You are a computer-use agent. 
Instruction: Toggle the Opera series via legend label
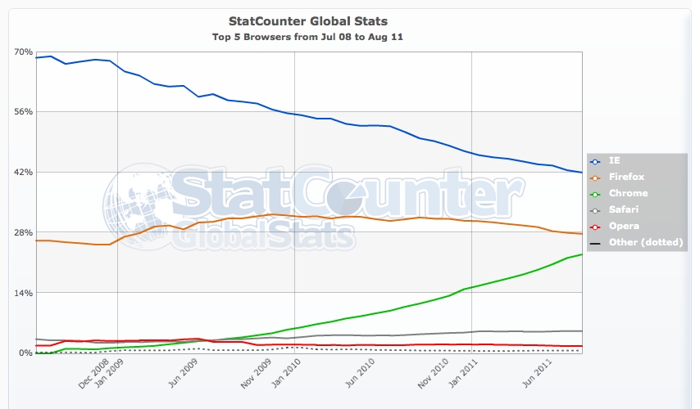[620, 226]
